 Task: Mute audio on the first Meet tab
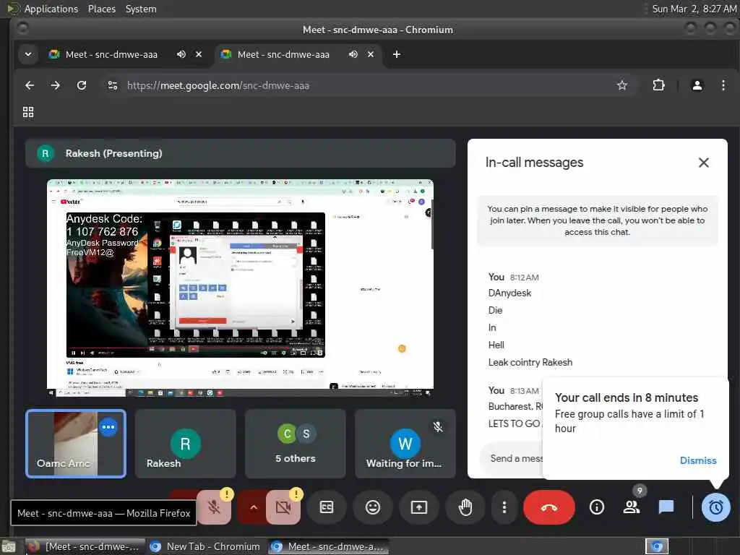click(x=181, y=54)
